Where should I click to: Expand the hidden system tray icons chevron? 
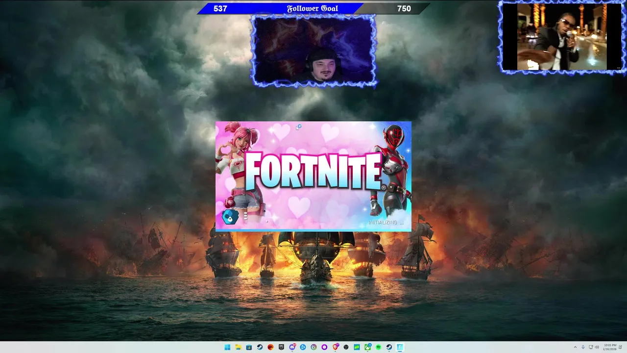[x=575, y=347]
